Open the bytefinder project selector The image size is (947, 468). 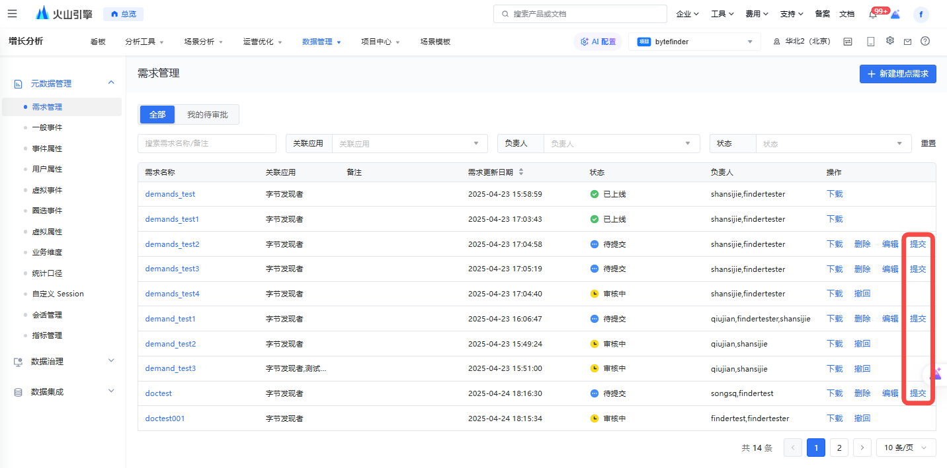coord(694,42)
